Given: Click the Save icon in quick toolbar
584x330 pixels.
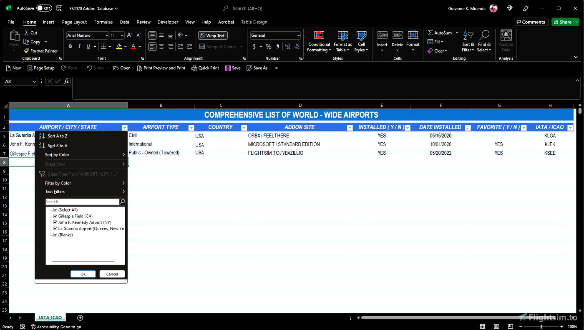Looking at the screenshot, I should [x=233, y=68].
